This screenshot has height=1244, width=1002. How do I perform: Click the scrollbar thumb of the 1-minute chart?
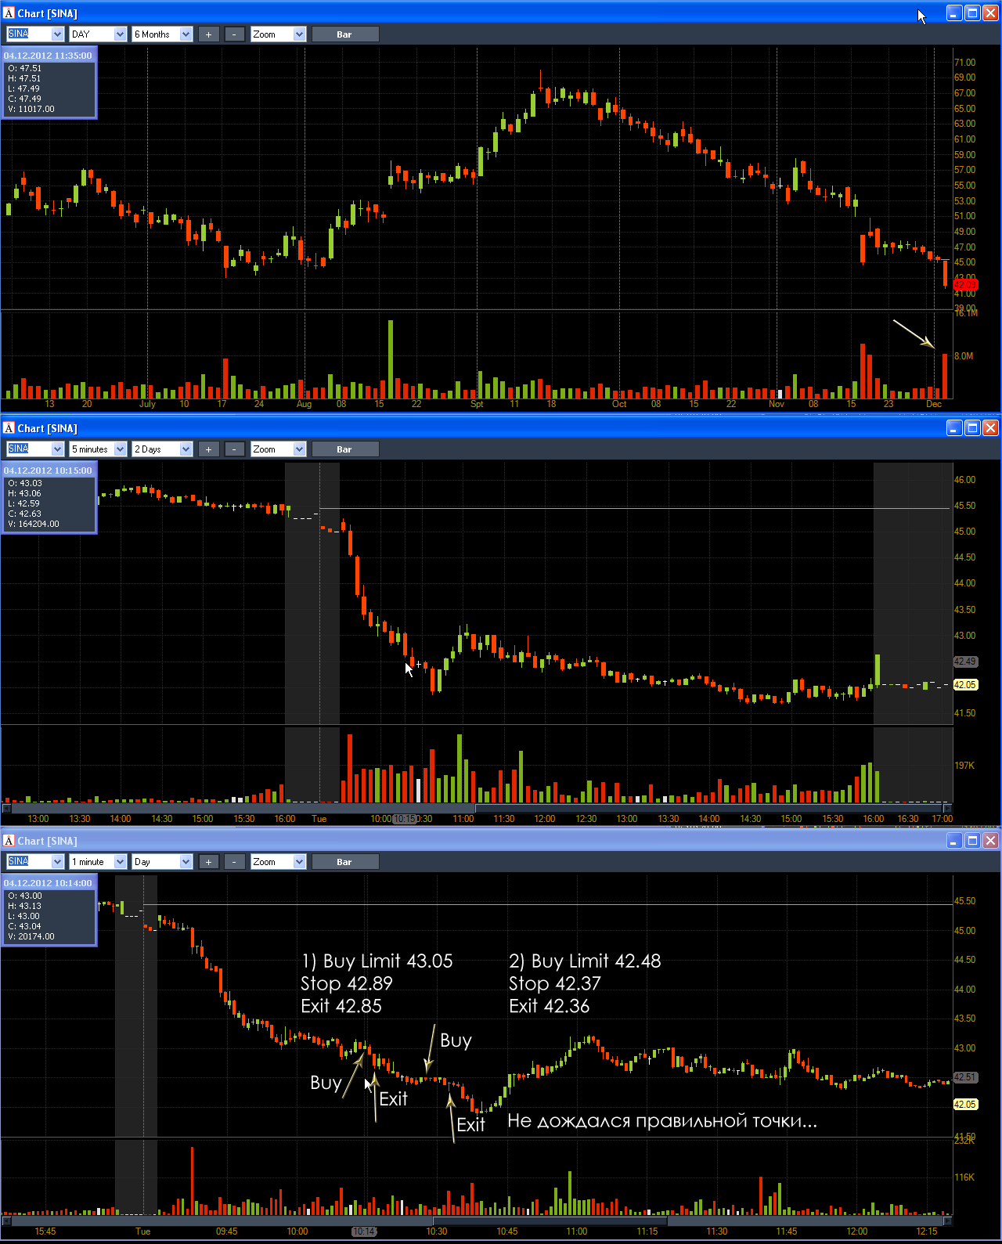[550, 1221]
